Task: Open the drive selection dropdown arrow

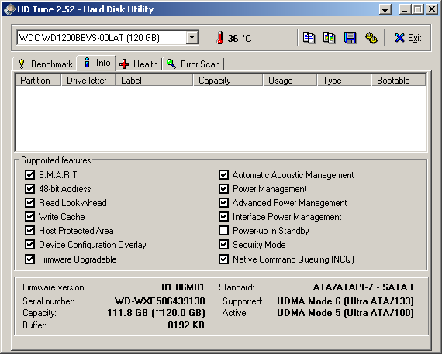Action: coord(192,37)
